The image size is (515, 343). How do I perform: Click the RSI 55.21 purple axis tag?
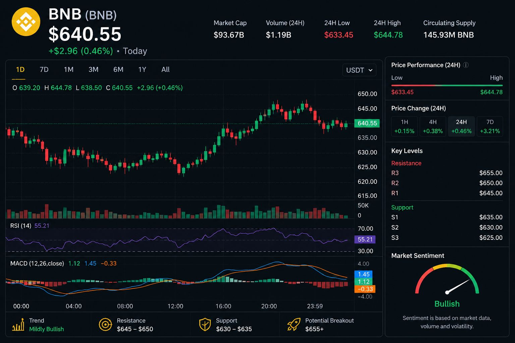coord(365,239)
